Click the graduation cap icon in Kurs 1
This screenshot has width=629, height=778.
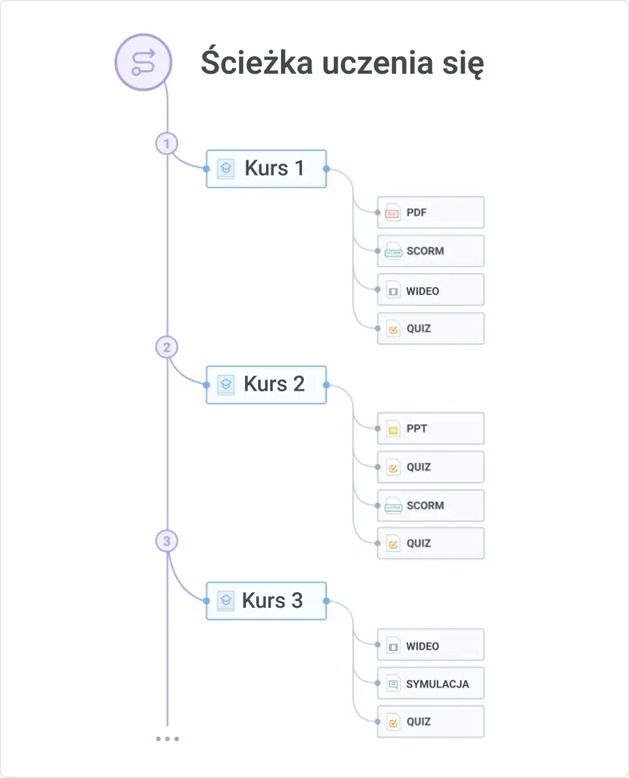coord(226,168)
